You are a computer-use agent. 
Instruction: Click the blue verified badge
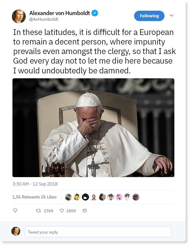pos(95,13)
